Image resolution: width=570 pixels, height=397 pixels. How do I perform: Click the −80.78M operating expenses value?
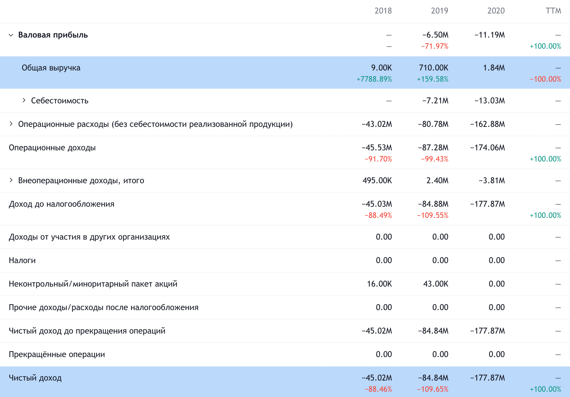(x=433, y=124)
